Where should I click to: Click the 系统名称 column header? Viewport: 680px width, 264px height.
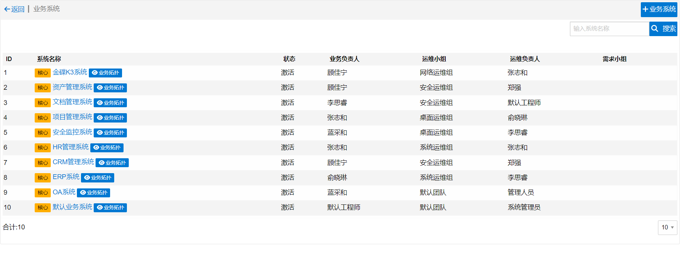(49, 59)
